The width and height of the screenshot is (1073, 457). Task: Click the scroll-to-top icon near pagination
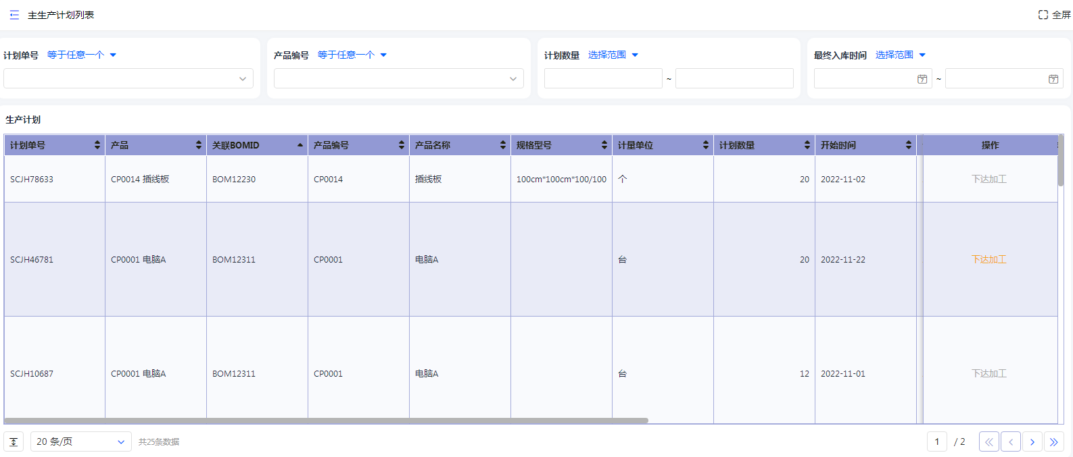[14, 441]
